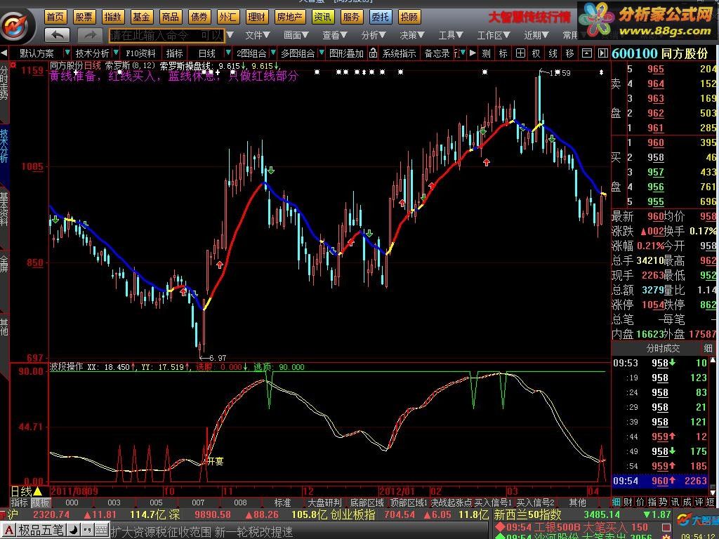The height and width of the screenshot is (539, 719).
Task: Open the dropdown arrow beside 技术分析
Action: coord(116,52)
